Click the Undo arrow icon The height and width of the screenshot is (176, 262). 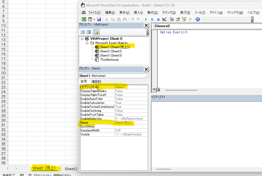click(132, 19)
